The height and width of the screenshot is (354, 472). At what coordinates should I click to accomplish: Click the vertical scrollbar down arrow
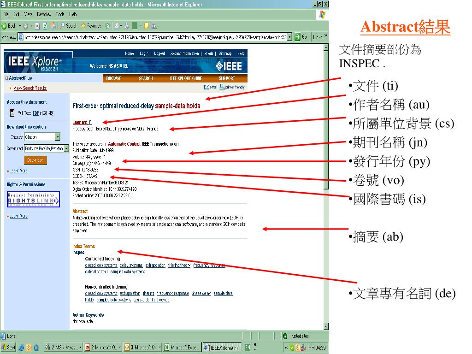pos(326,326)
